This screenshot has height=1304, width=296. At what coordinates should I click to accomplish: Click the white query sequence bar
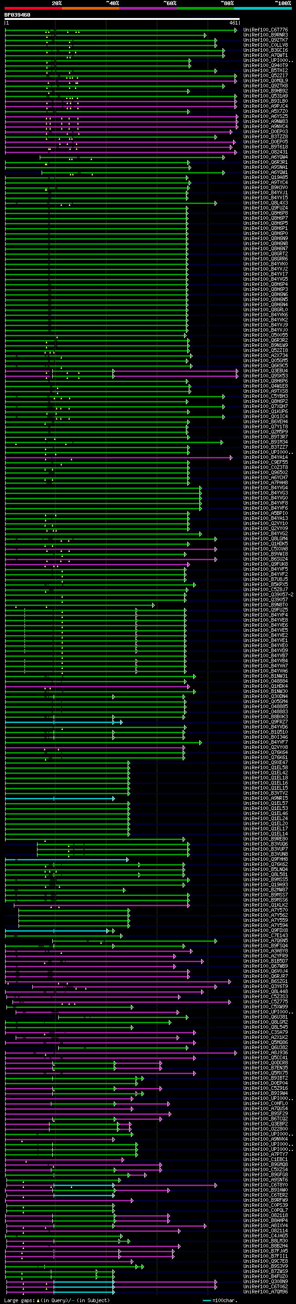[122, 19]
